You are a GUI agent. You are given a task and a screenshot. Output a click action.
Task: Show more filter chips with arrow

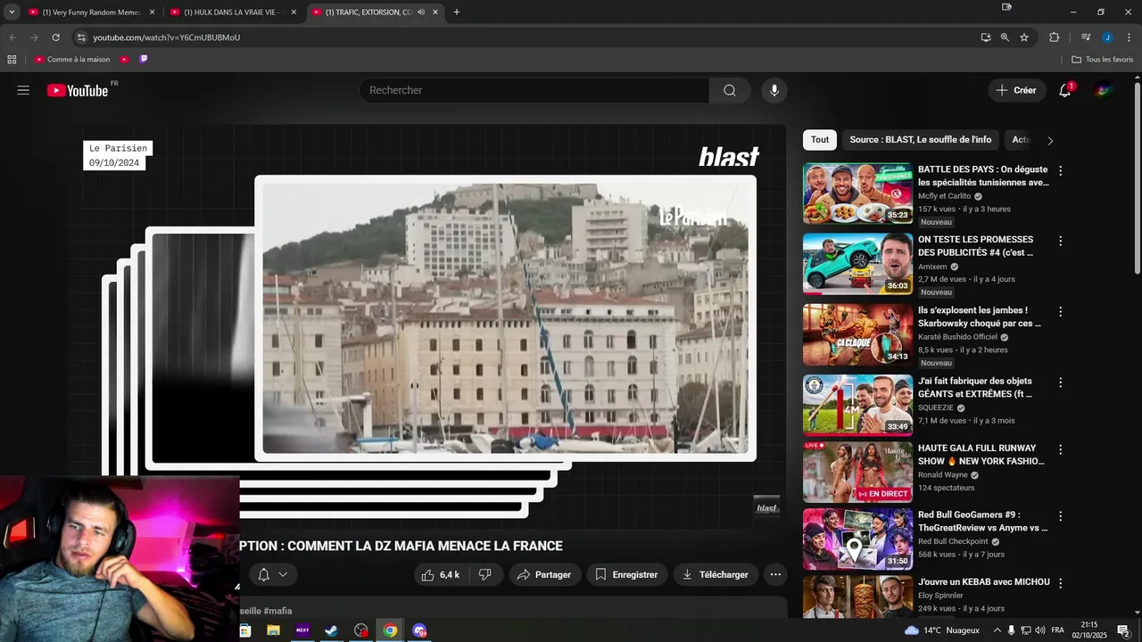click(1050, 141)
